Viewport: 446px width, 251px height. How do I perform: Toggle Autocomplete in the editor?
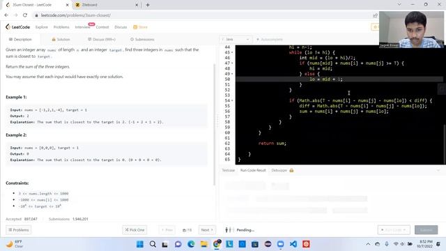(x=270, y=39)
